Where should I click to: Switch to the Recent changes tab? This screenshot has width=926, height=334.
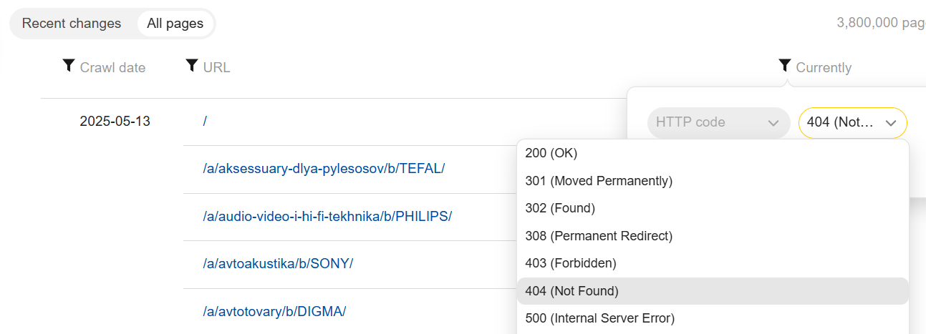72,24
